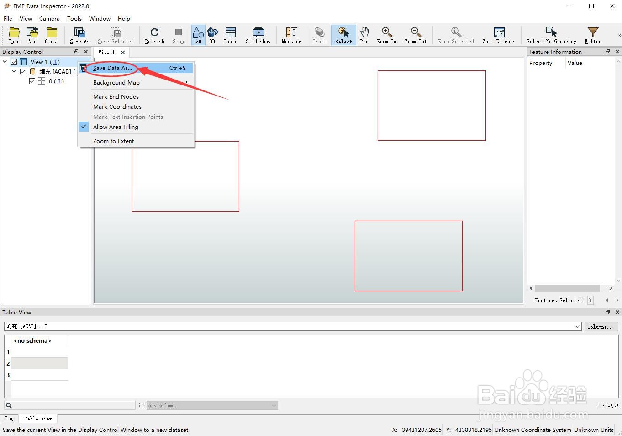
Task: Open the Filter tool
Action: click(x=593, y=35)
